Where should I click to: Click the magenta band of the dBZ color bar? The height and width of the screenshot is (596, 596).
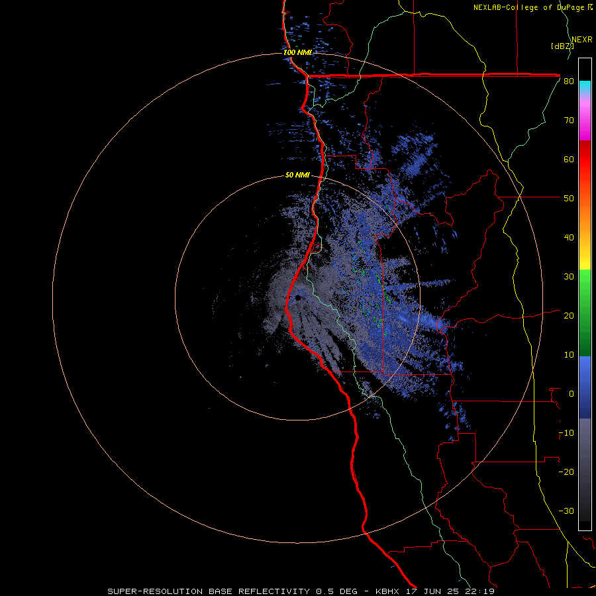(x=585, y=121)
